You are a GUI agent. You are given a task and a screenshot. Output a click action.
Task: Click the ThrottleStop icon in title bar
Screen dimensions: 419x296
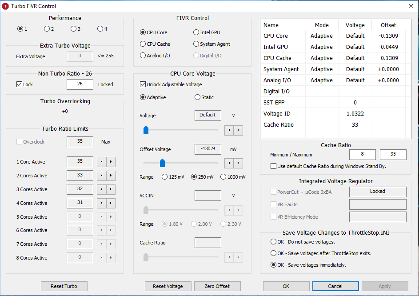6,6
